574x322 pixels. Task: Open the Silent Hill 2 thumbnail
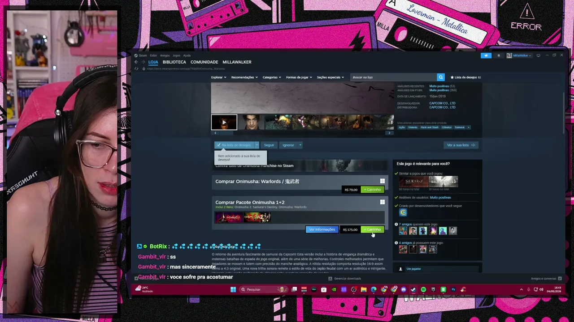[x=444, y=181]
